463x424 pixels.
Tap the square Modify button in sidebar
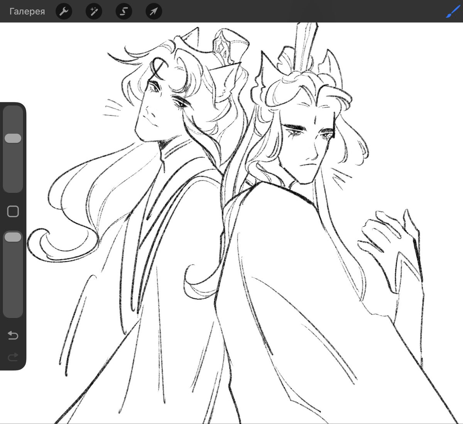coord(13,211)
